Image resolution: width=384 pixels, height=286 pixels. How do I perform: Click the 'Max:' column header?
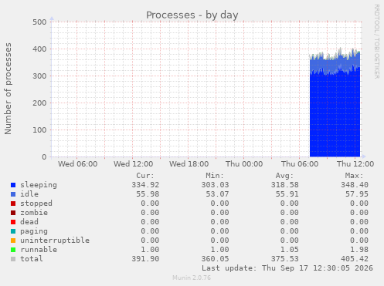pos(354,176)
